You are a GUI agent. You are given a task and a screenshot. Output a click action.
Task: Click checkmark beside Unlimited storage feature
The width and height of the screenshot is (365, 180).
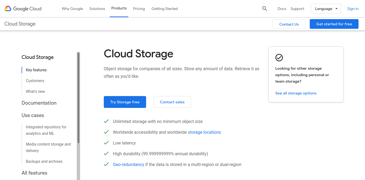(x=106, y=121)
